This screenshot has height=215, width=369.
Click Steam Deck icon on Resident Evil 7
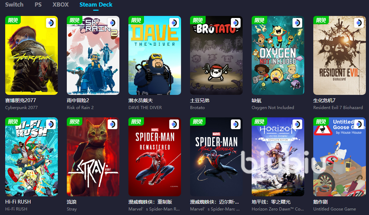[359, 23]
